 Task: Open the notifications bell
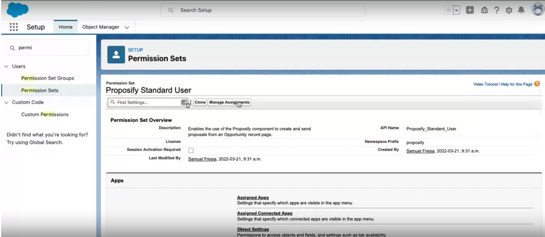coord(521,10)
